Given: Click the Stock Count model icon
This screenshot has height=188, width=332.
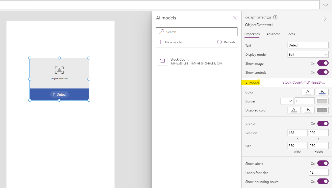Looking at the screenshot, I should (163, 61).
